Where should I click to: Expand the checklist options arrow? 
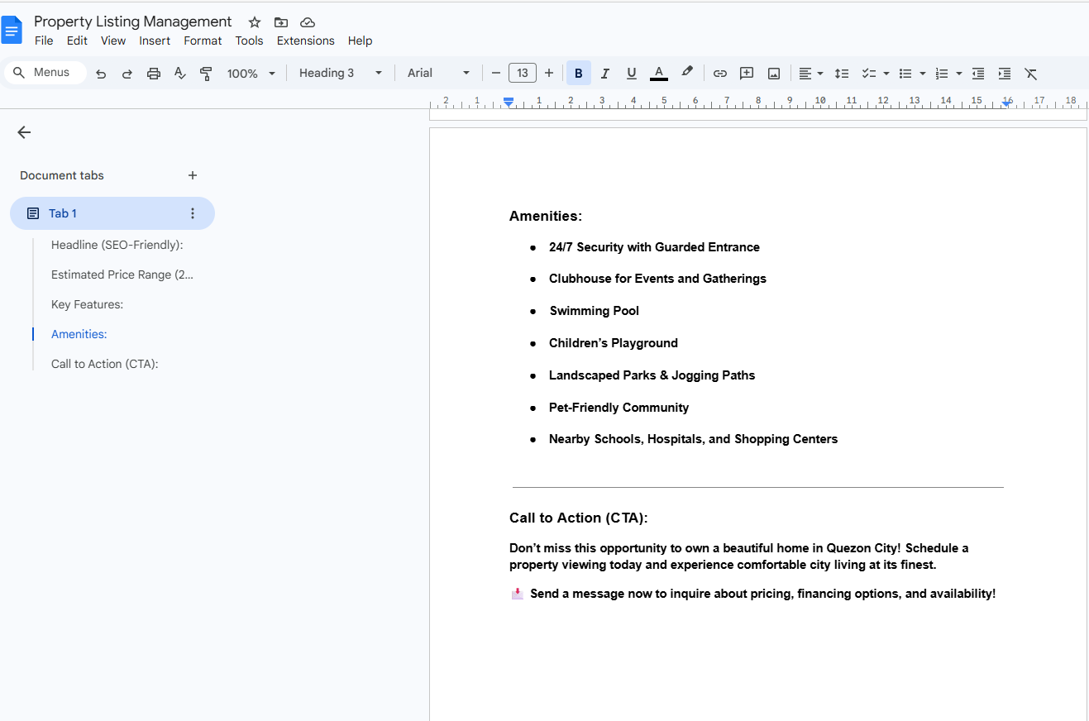(886, 74)
